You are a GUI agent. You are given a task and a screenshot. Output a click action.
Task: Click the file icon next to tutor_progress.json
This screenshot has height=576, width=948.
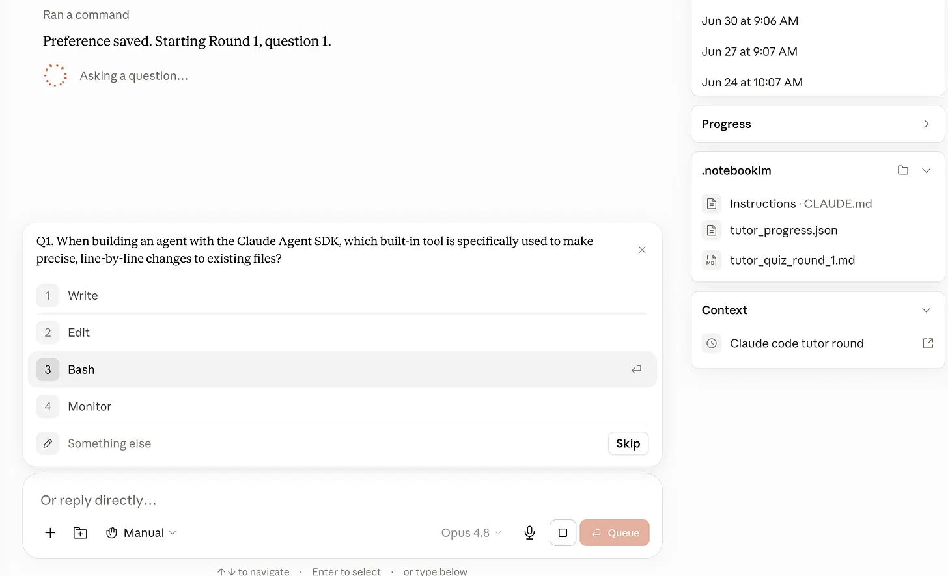pos(712,231)
